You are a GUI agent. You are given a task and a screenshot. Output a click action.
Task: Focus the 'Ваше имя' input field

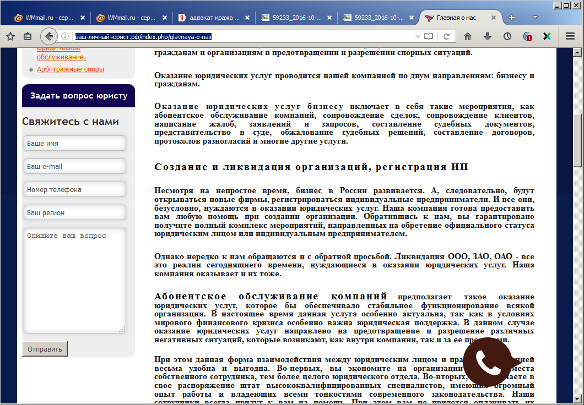(x=75, y=143)
